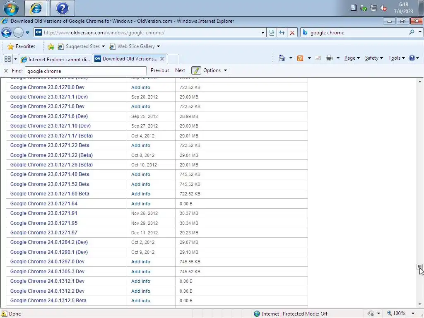424x318 pixels.
Task: Open Suggested Sites dropdown
Action: point(81,46)
